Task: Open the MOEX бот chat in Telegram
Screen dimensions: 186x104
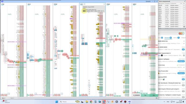Action: pos(172,42)
